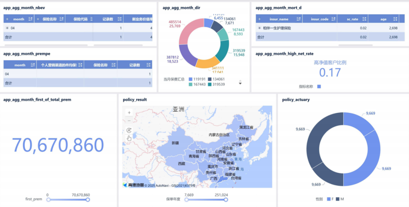Reset the map view with the rotate icon

(x=129, y=130)
